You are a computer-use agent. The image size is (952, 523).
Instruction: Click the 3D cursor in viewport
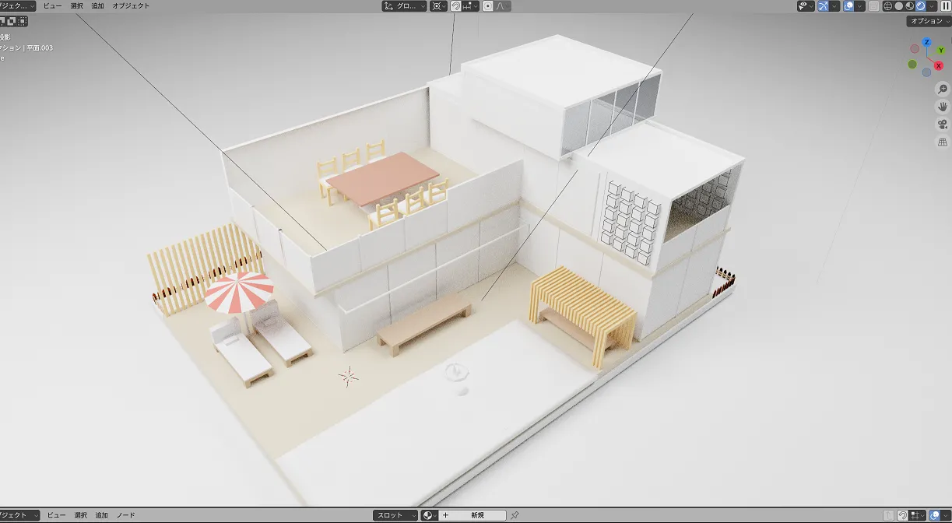(x=348, y=376)
